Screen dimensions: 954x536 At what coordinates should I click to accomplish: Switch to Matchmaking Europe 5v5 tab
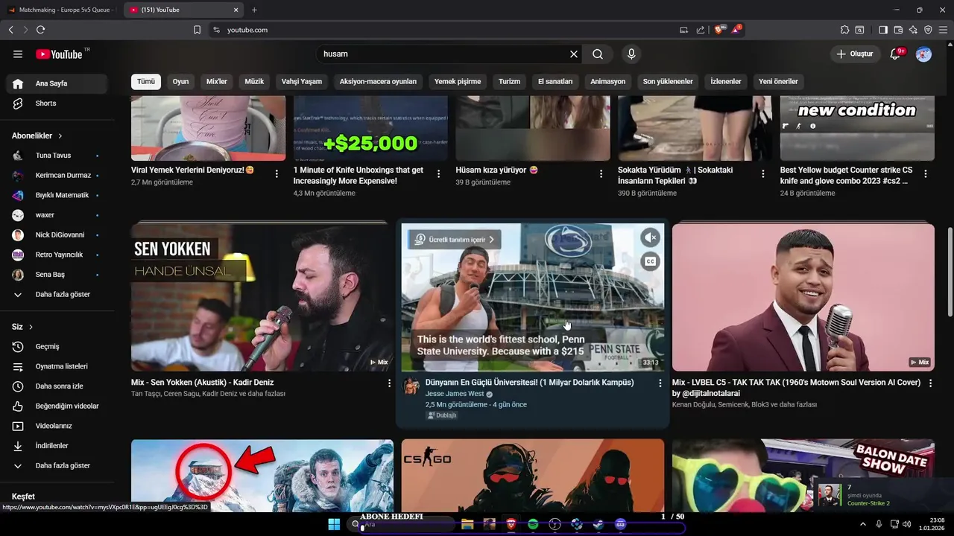pos(61,10)
